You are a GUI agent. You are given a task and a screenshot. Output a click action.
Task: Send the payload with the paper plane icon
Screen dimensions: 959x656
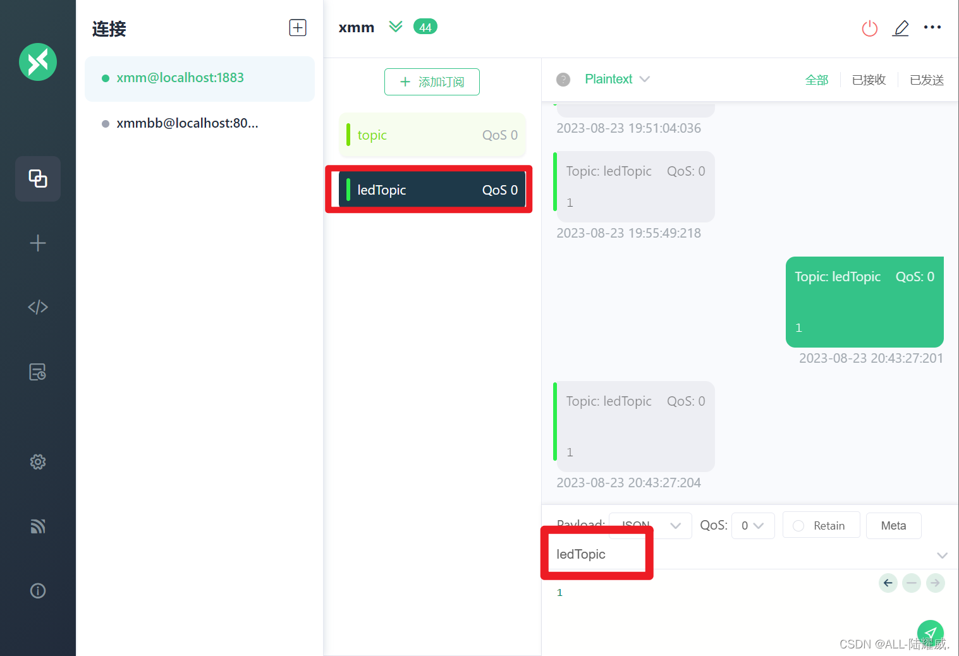click(930, 633)
